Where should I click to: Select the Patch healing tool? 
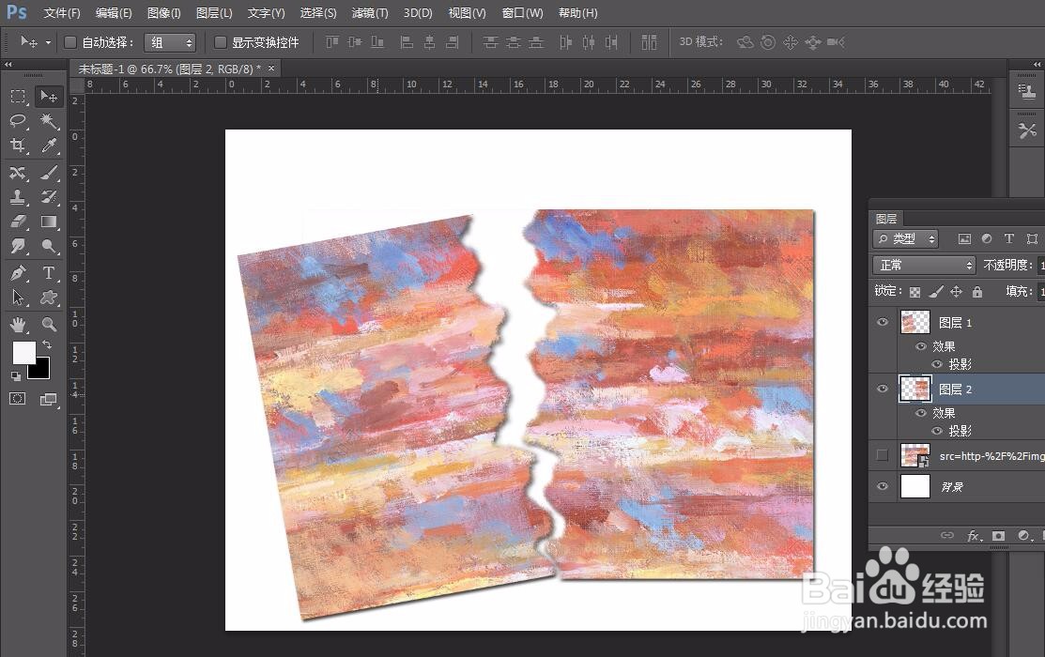click(x=18, y=174)
